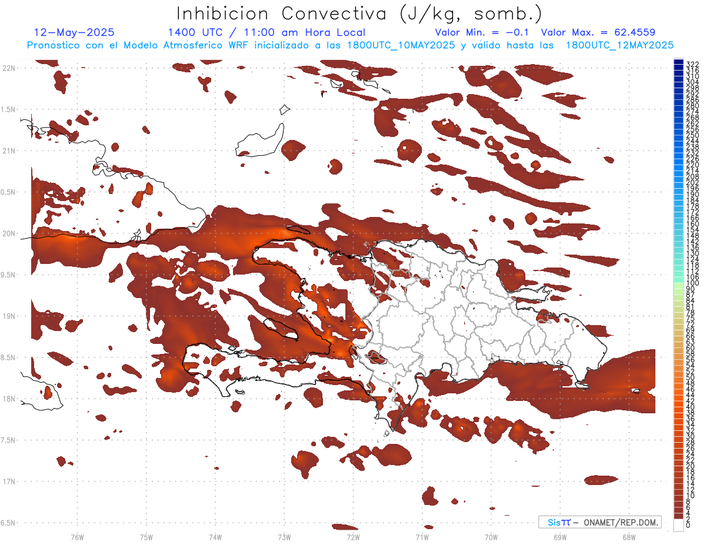This screenshot has width=706, height=545.
Task: Click the '100' colorbar value
Action: [692, 283]
